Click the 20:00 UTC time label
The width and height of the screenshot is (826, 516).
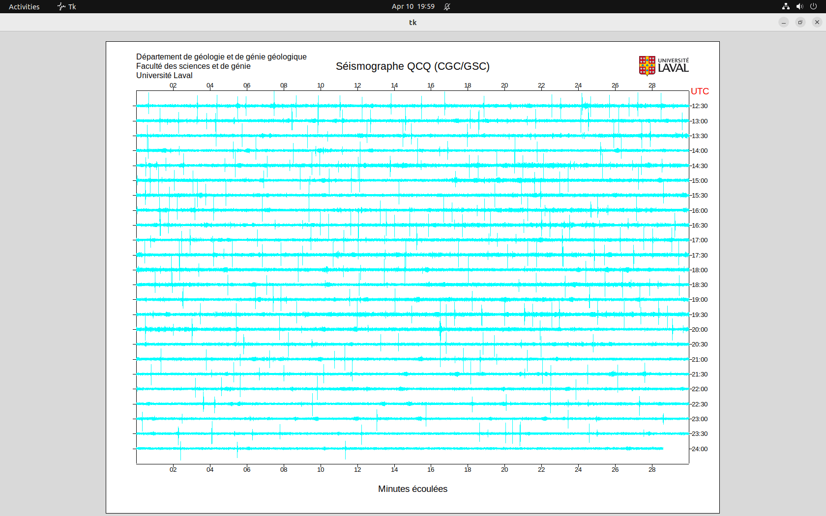tap(700, 330)
